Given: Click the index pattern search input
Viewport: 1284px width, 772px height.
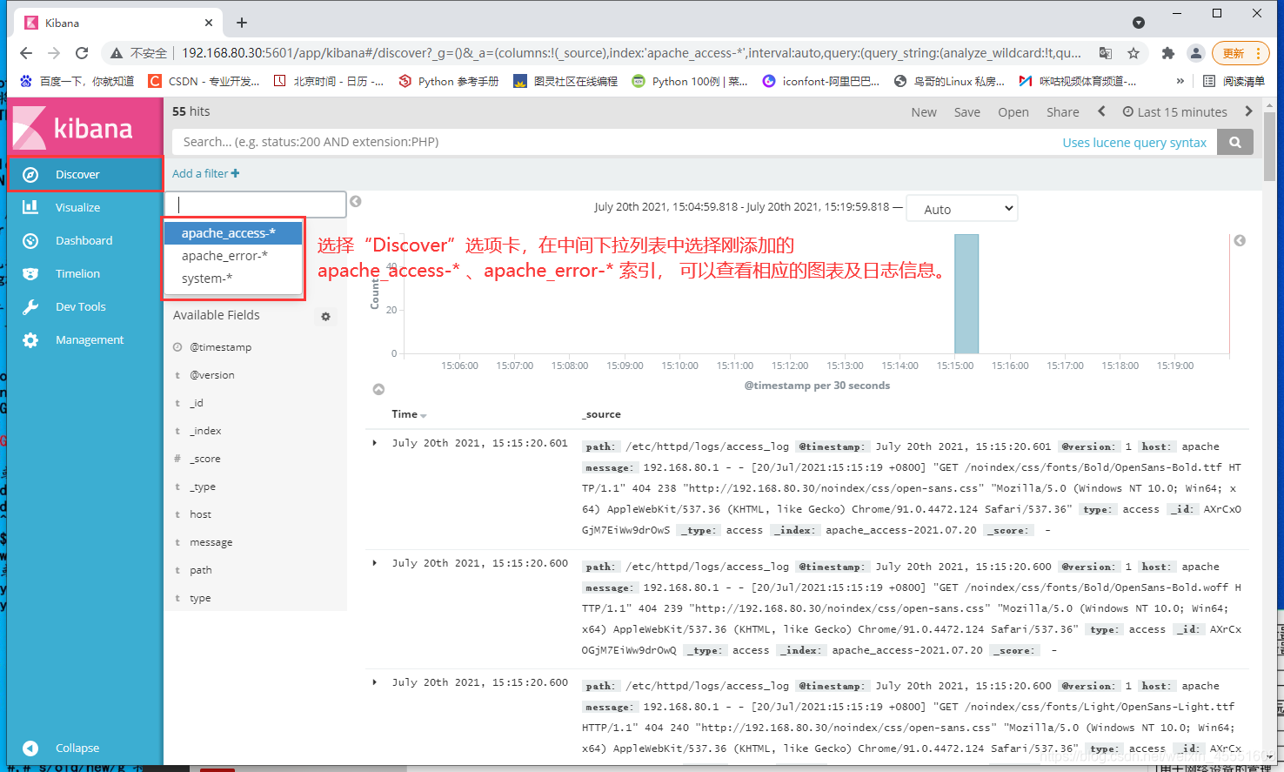Looking at the screenshot, I should tap(256, 205).
